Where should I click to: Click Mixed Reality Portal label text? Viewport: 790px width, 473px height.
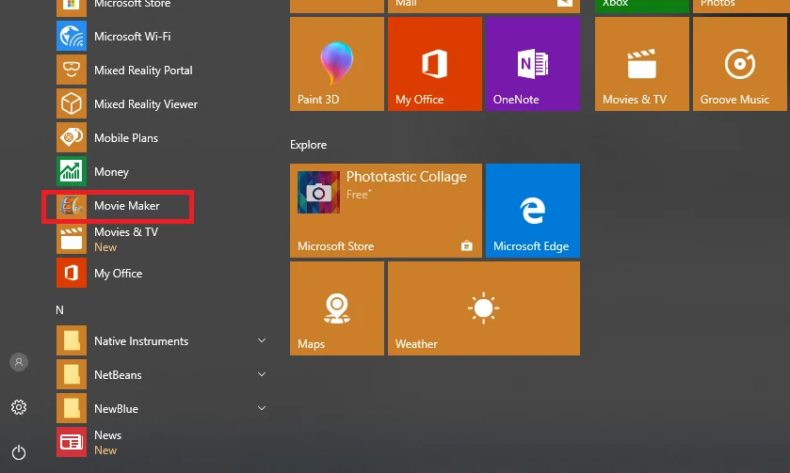[143, 71]
